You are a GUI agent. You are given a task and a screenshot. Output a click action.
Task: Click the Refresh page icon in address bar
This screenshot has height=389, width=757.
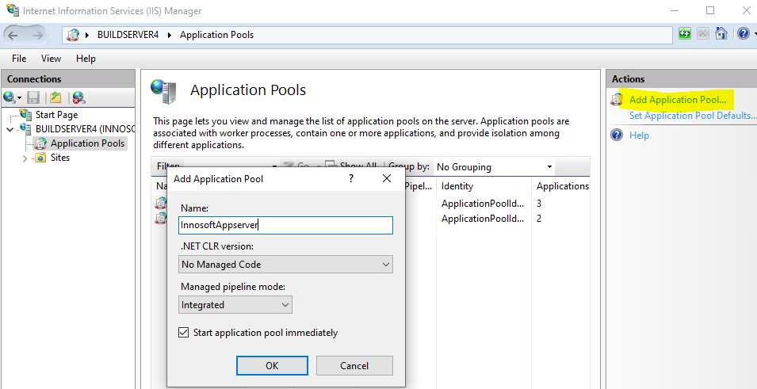coord(685,34)
